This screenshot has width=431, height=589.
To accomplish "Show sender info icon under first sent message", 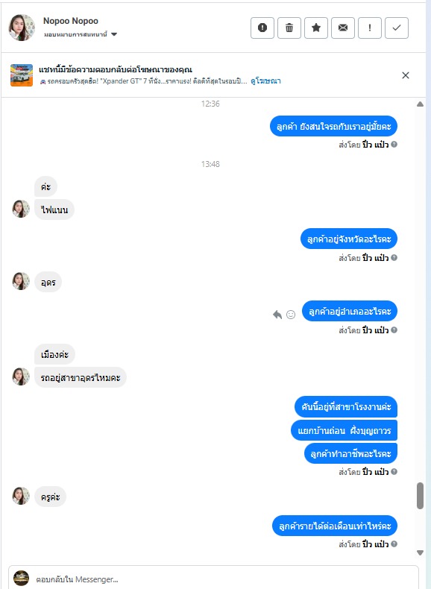I will (394, 144).
